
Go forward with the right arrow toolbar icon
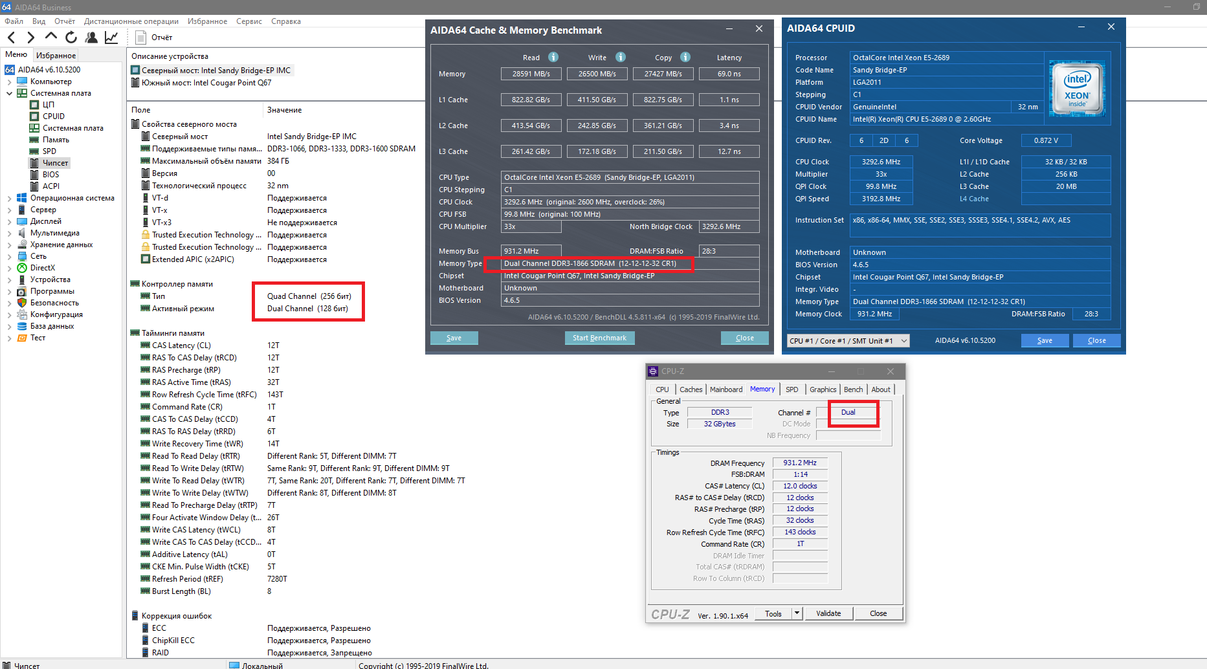(x=30, y=38)
